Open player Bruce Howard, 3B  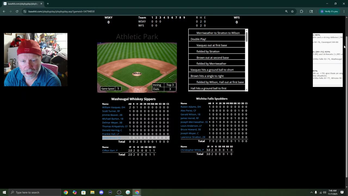[x=191, y=130]
